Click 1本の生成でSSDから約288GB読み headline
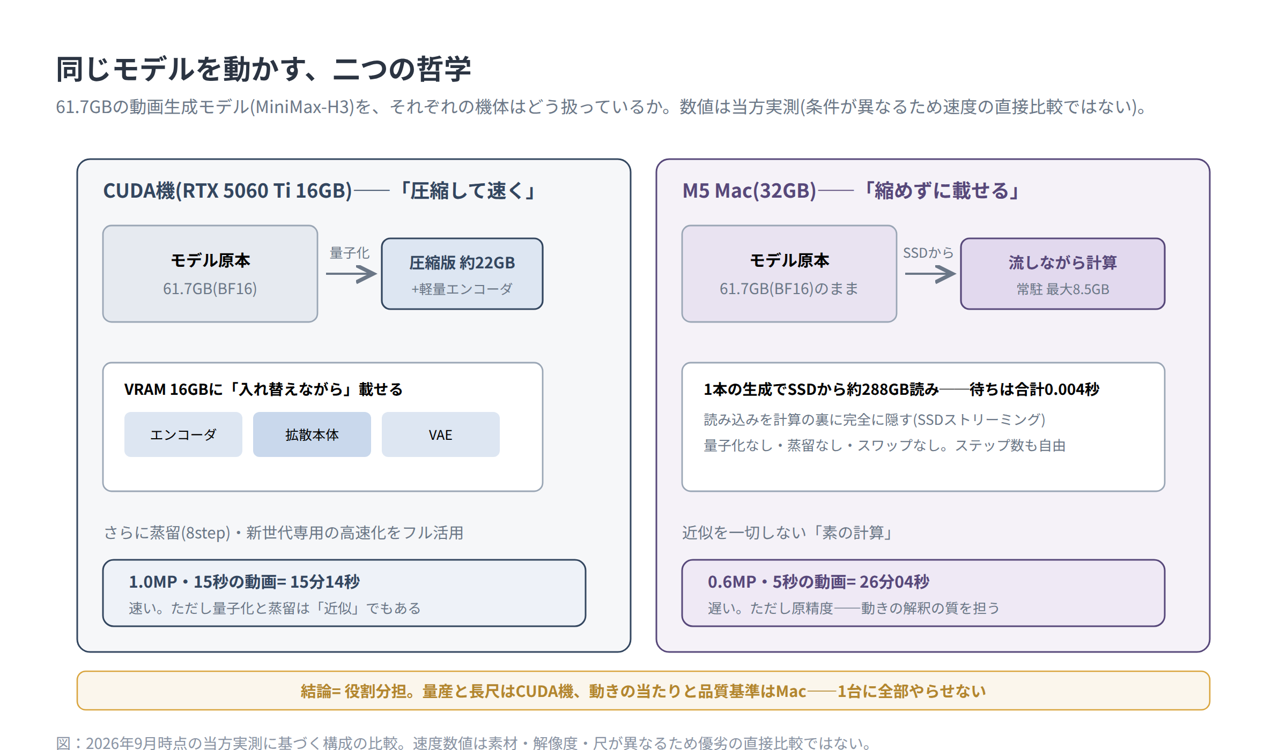The height and width of the screenshot is (750, 1287). (x=901, y=389)
